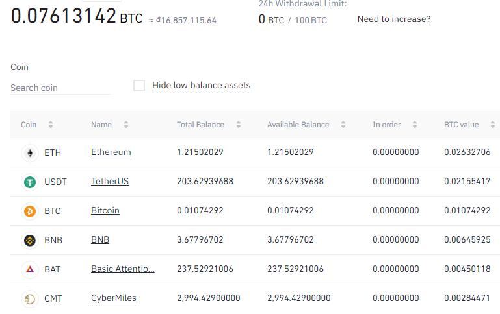
Task: Click the BTC value header text
Action: coord(462,125)
